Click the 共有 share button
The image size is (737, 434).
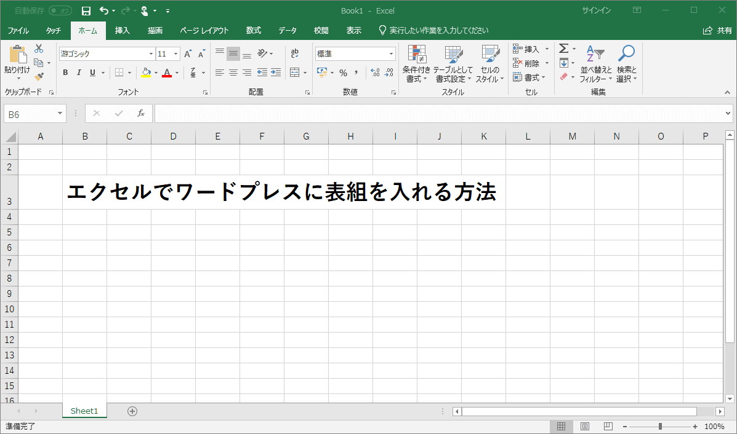coord(717,31)
